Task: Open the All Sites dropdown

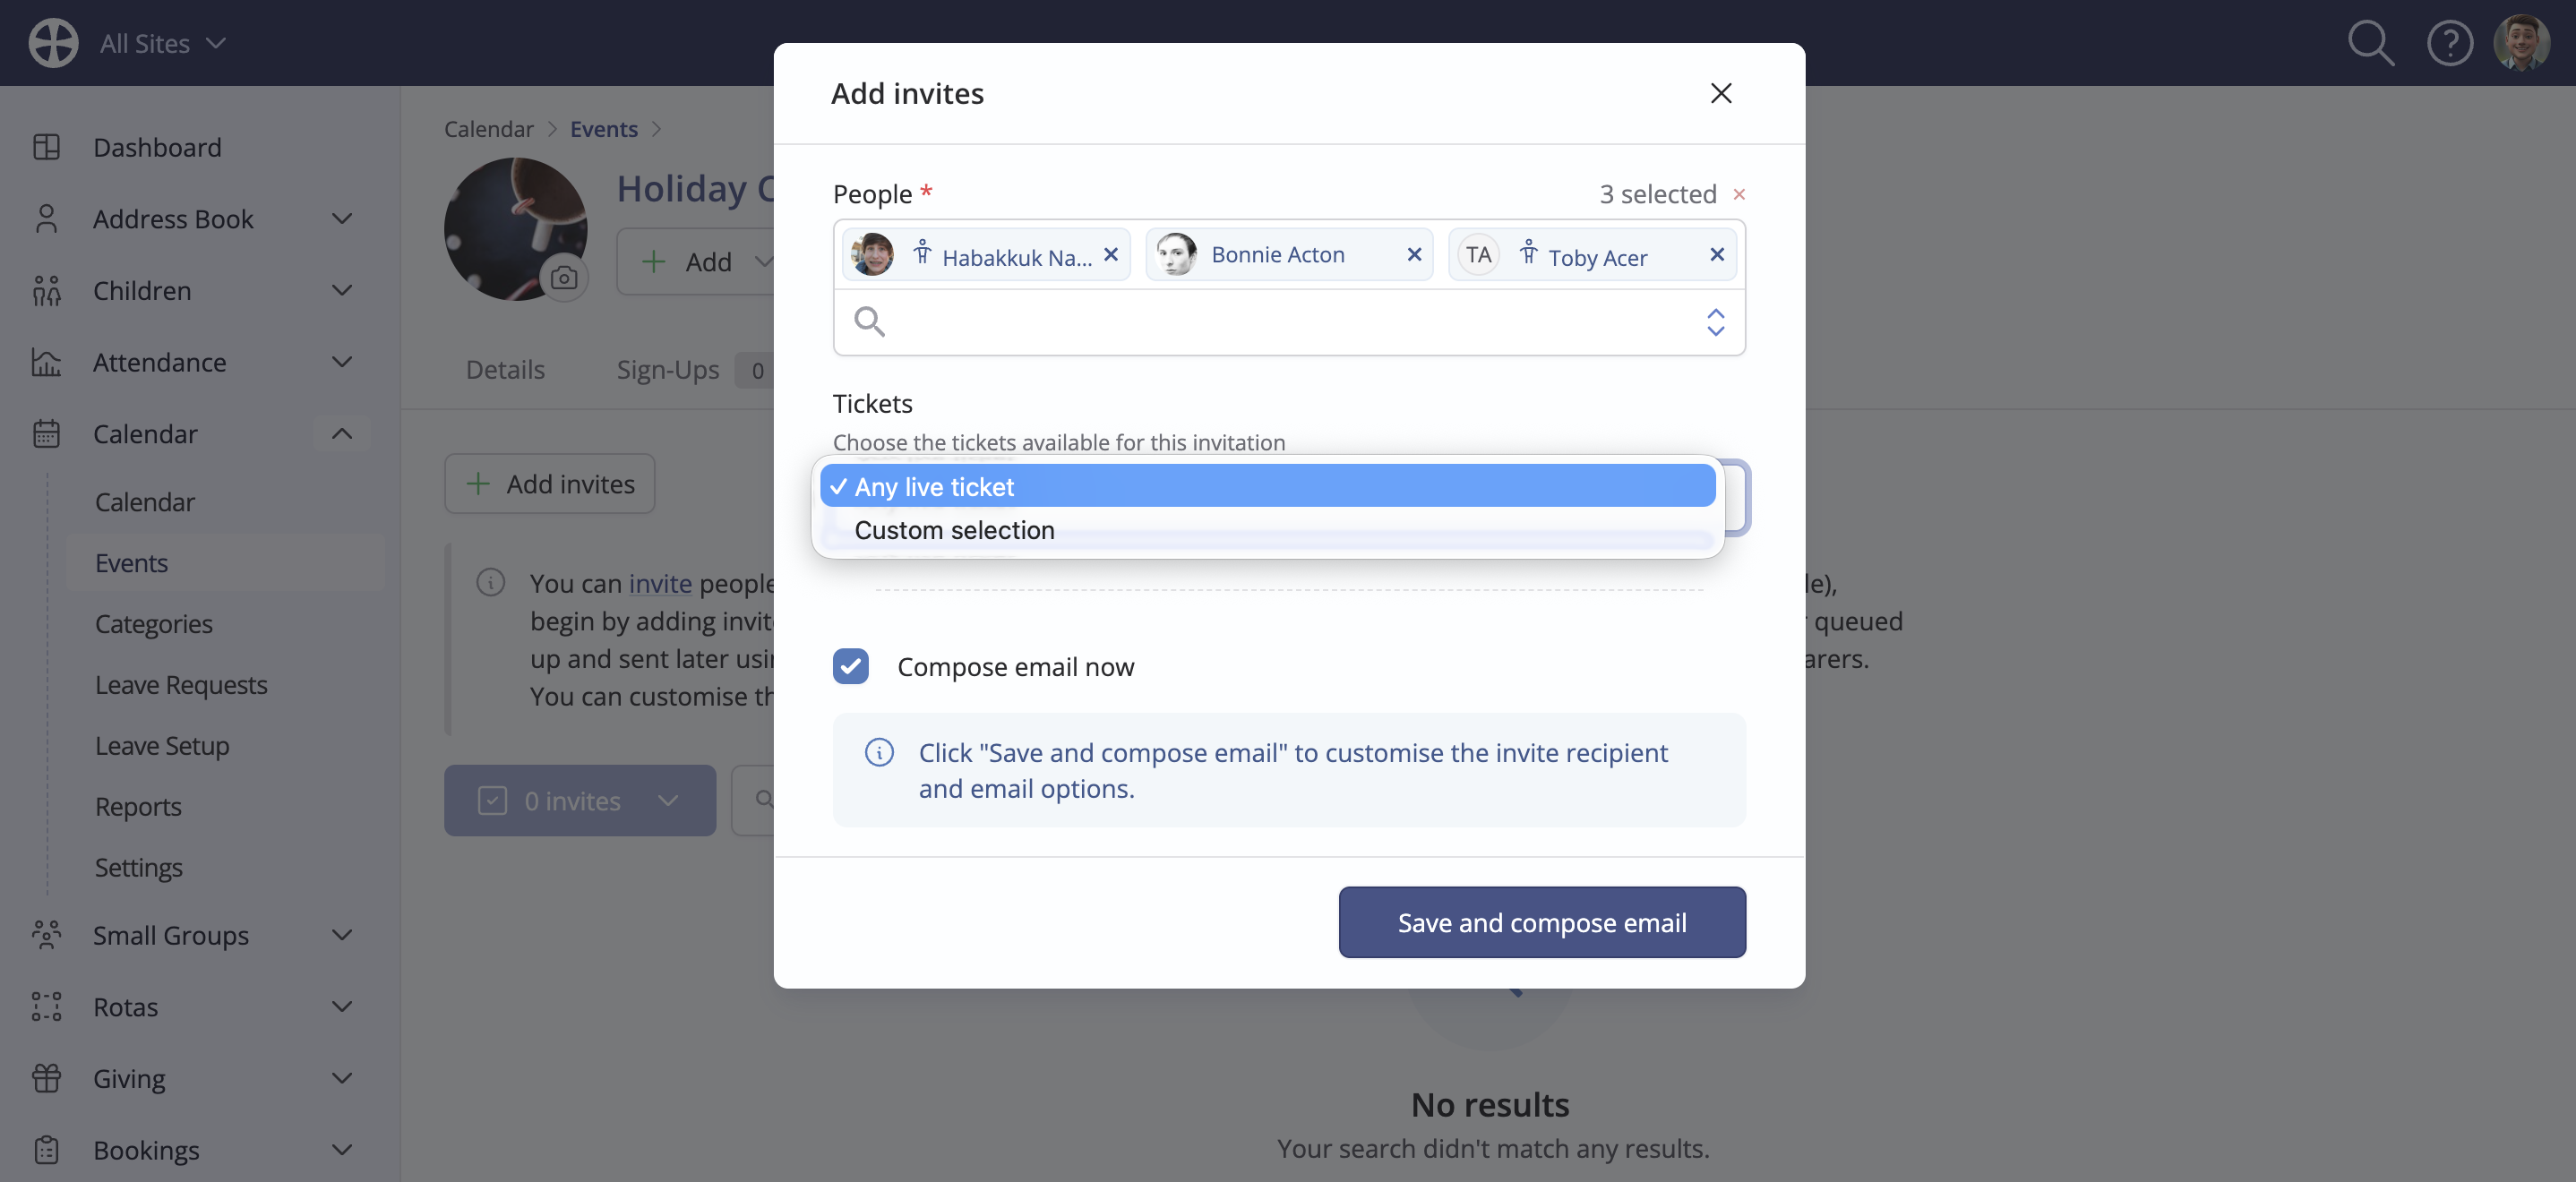Action: pos(163,43)
